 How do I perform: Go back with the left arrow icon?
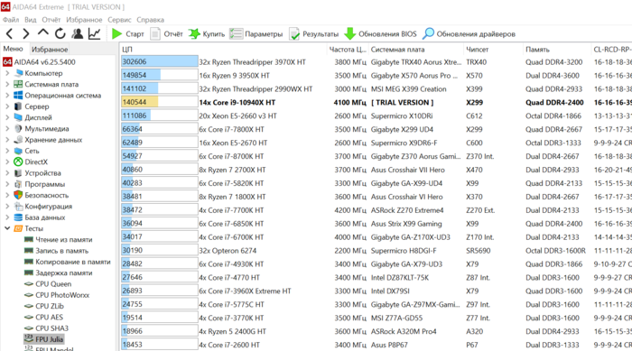click(10, 34)
